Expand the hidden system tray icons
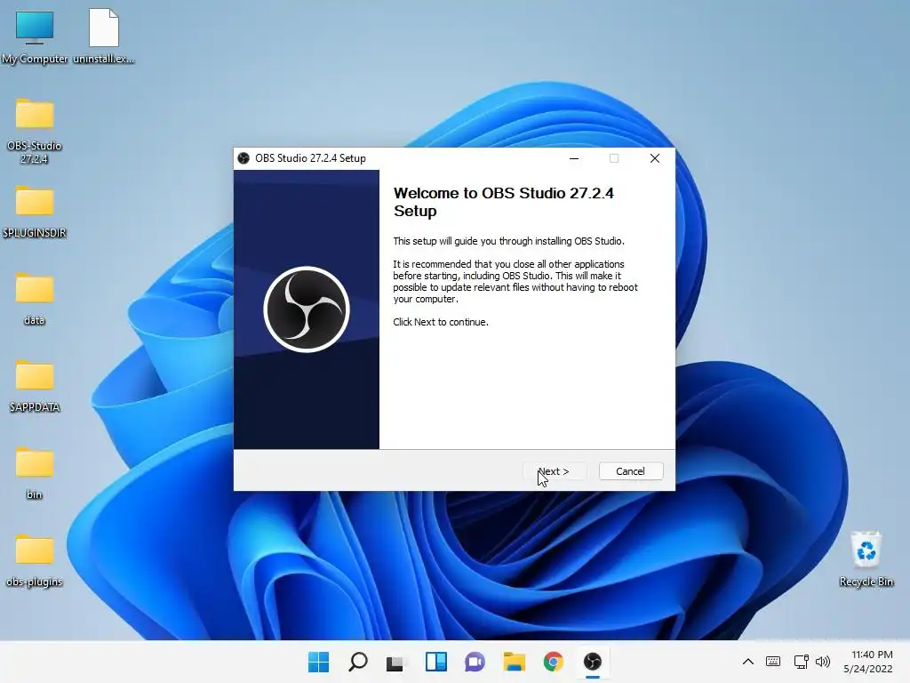This screenshot has width=910, height=683. tap(748, 662)
